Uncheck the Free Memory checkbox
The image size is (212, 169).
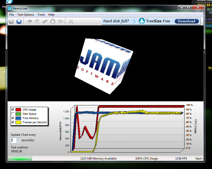pyautogui.click(x=13, y=118)
